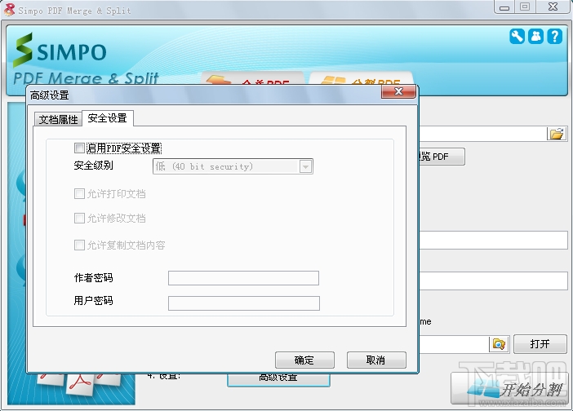Click the output folder path field in main window
The width and height of the screenshot is (573, 411).
pos(453,344)
